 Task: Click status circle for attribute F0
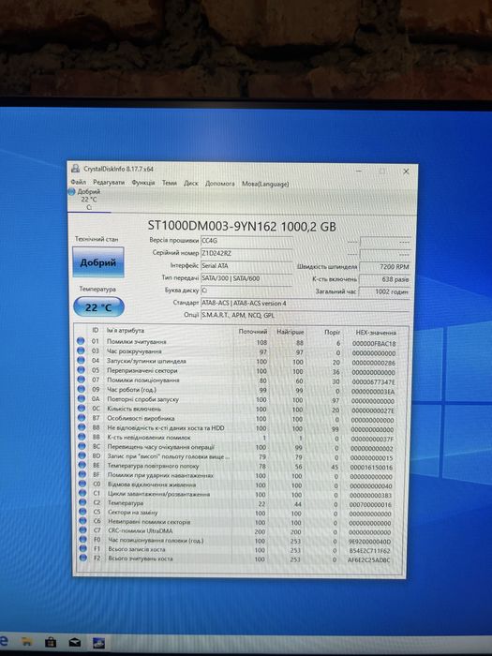tap(82, 539)
